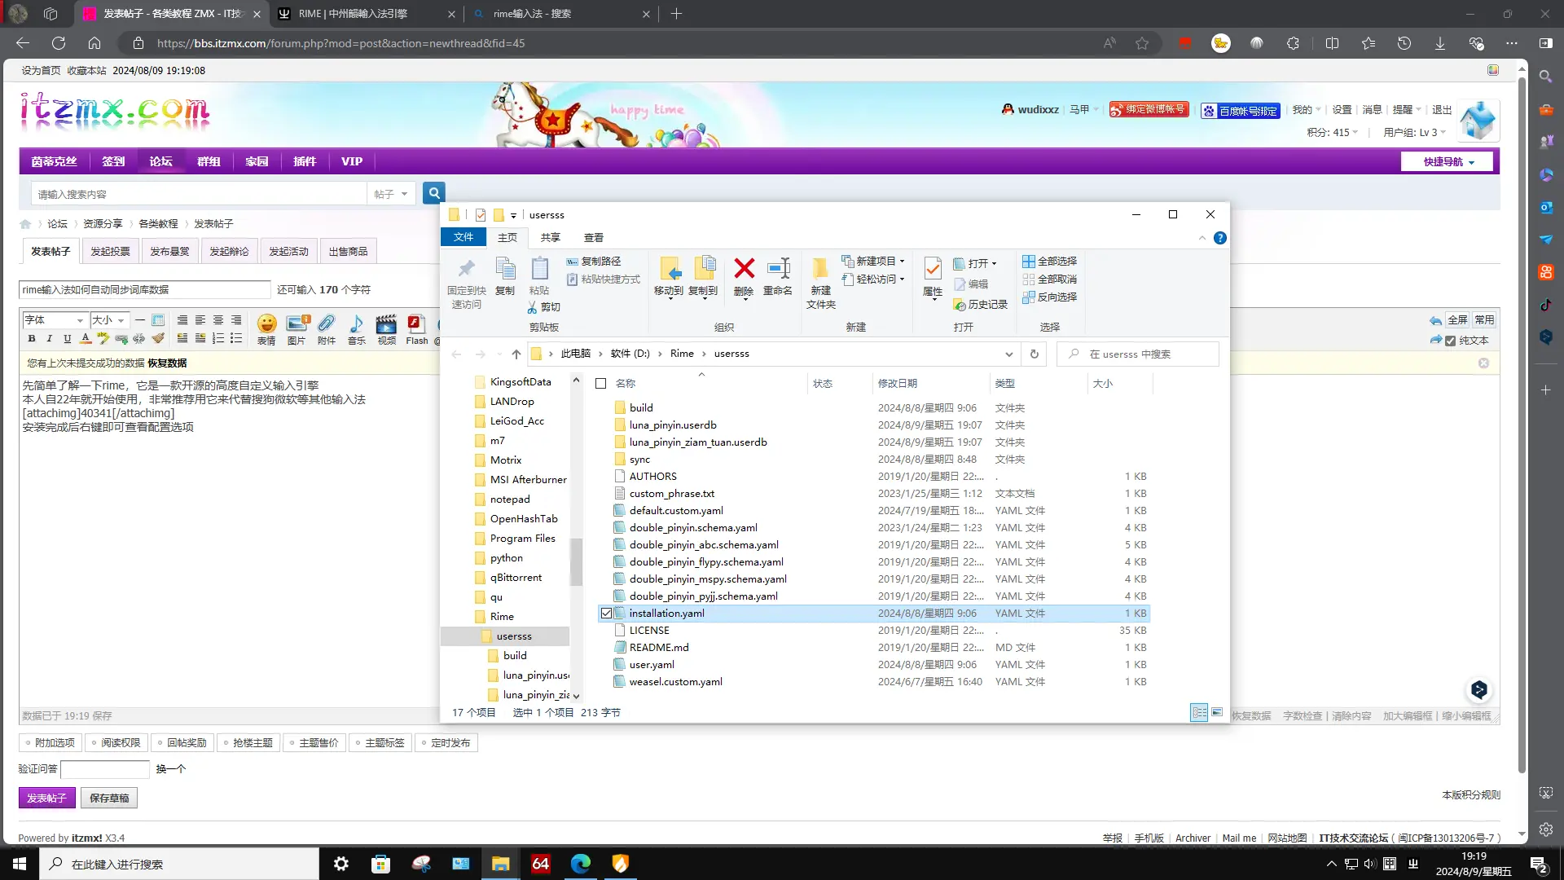Uncheck the installation.yaml row checkbox

click(x=606, y=614)
